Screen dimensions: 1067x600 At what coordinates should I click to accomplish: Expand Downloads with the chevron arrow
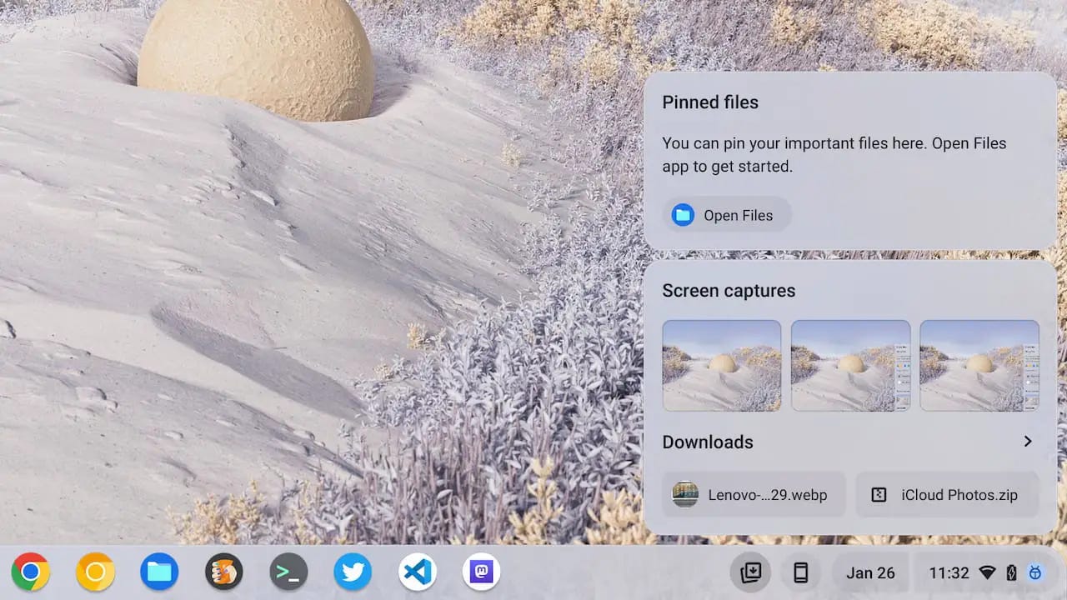coord(1028,442)
